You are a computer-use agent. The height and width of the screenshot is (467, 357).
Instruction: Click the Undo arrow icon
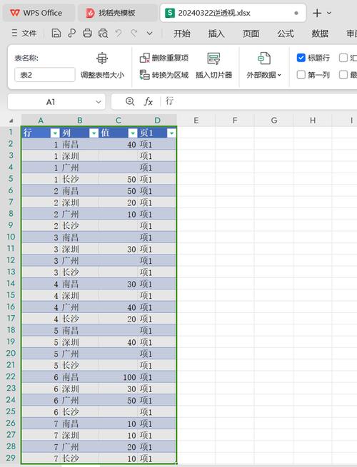click(x=119, y=33)
